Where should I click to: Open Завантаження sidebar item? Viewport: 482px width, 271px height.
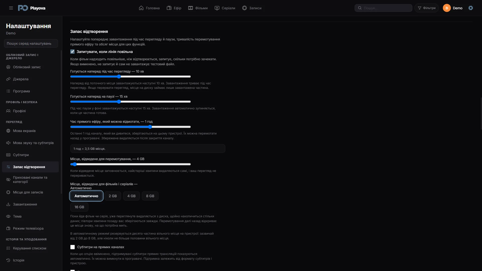click(x=30, y=204)
